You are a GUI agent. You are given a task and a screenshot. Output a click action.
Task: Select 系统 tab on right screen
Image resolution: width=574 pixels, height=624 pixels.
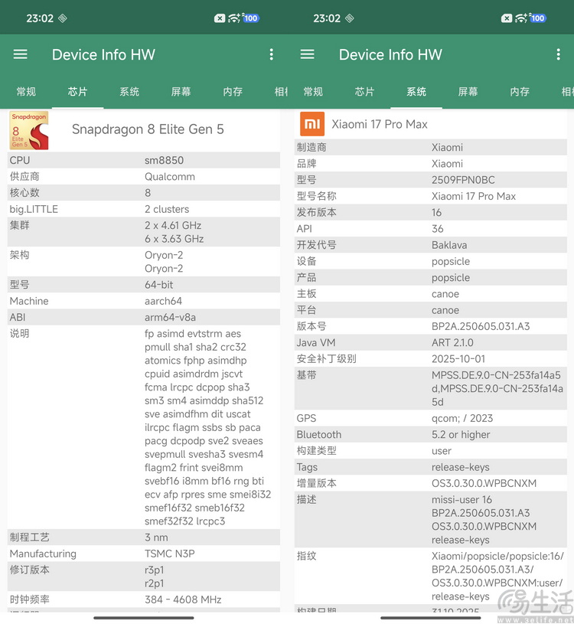pyautogui.click(x=416, y=92)
